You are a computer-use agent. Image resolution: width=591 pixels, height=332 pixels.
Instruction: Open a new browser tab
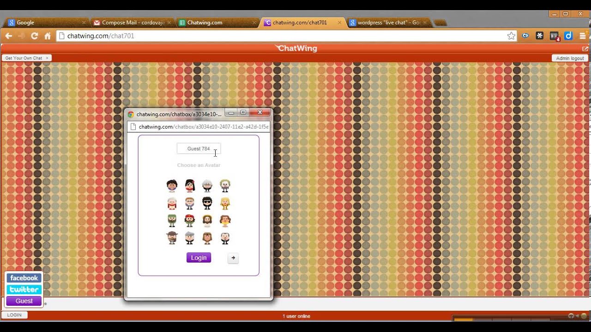click(x=440, y=23)
